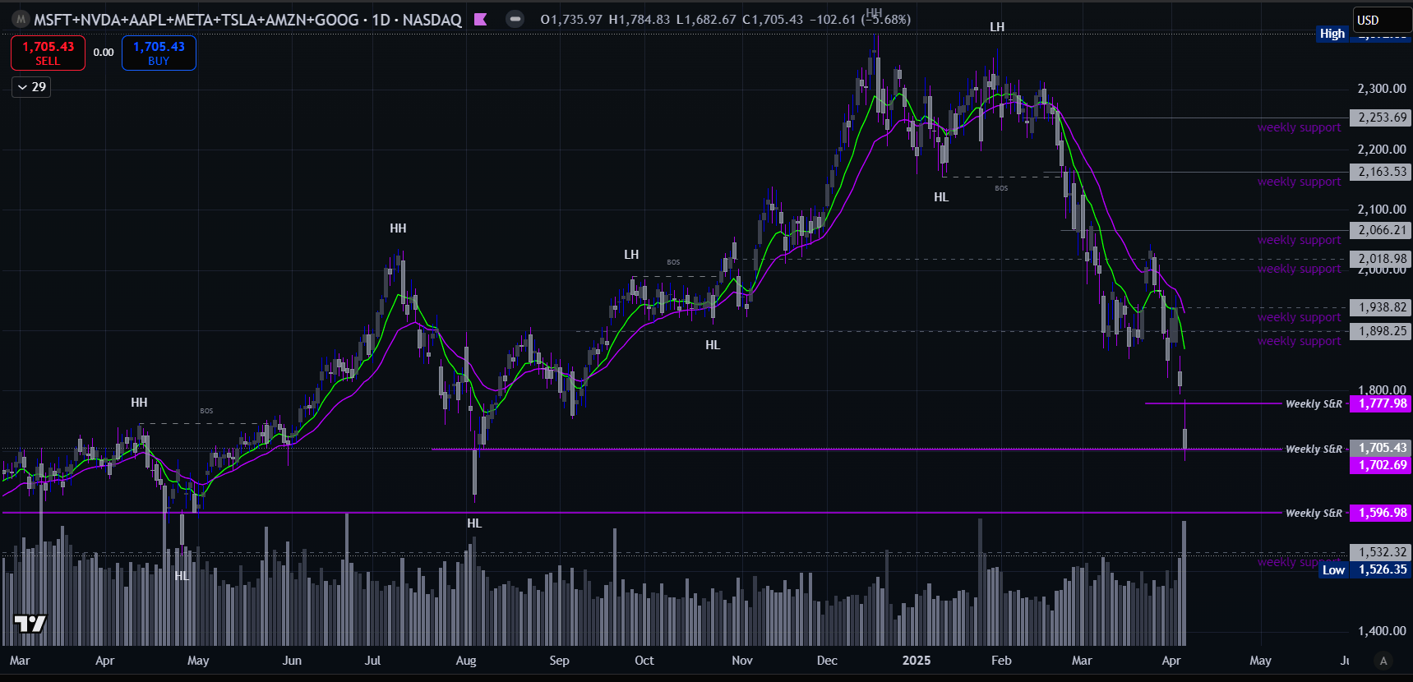Viewport: 1413px width, 682px height.
Task: Click weekly support label under 2,253.69
Action: [1299, 127]
